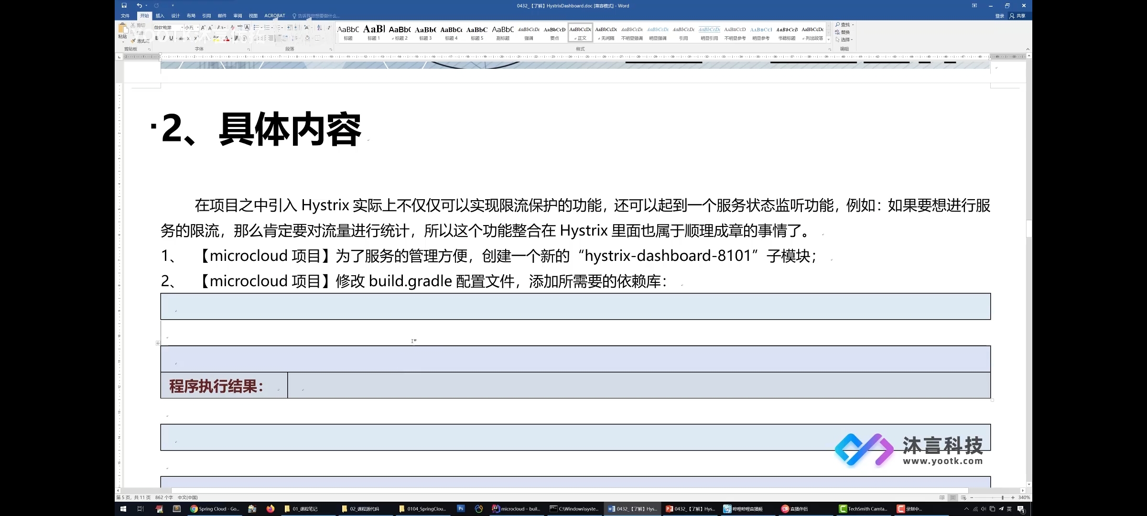Viewport: 1147px width, 516px height.
Task: Open the Windows Start menu
Action: [x=123, y=509]
